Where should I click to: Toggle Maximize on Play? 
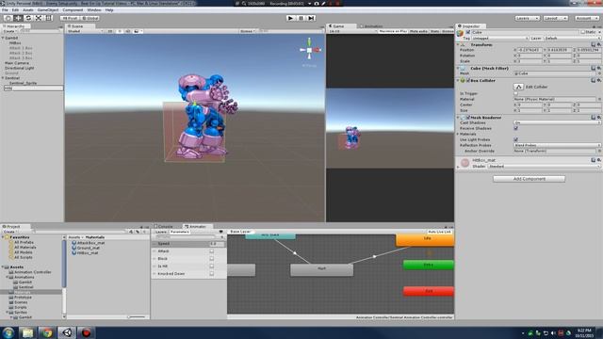[x=393, y=31]
